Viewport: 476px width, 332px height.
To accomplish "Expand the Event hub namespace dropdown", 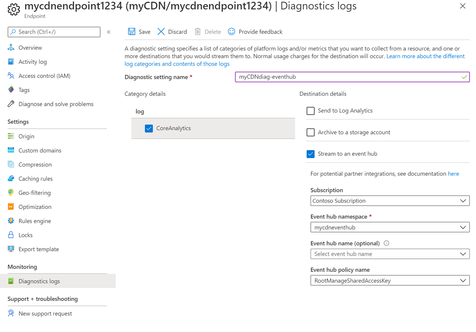I will point(390,228).
